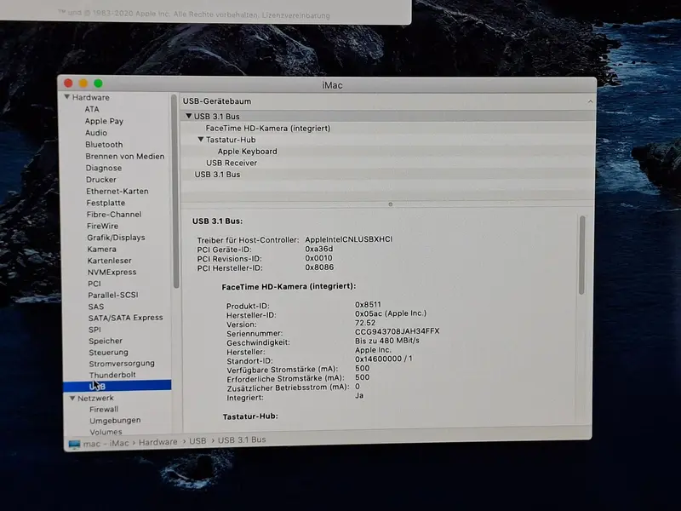This screenshot has height=511, width=681.
Task: Click the pane splitter handle dot
Action: pyautogui.click(x=391, y=204)
